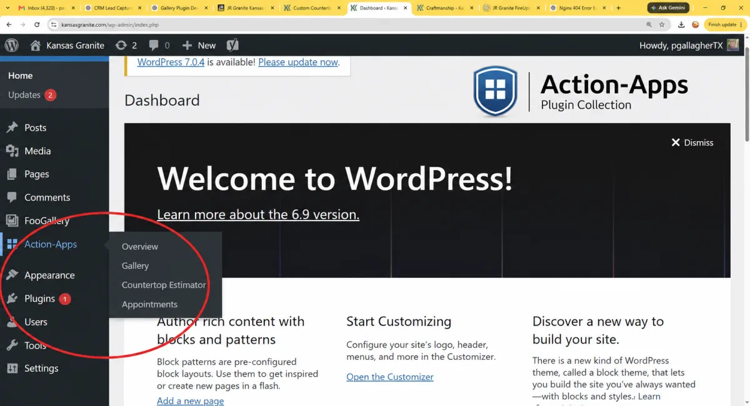Click the Ask Gemini button
The width and height of the screenshot is (750, 406).
point(668,8)
